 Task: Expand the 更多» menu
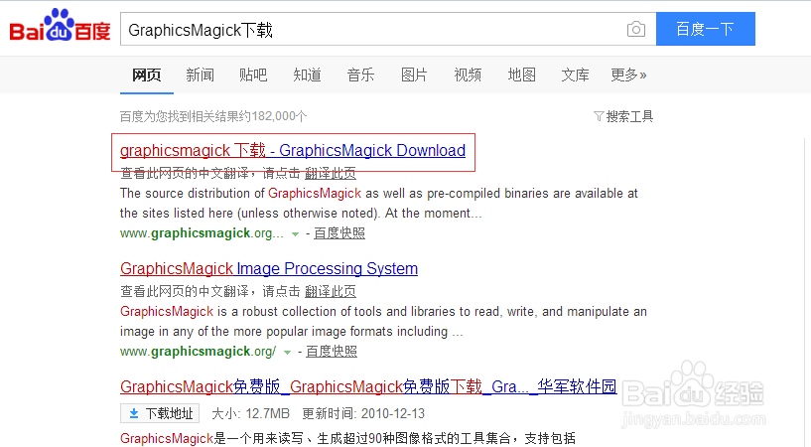629,75
